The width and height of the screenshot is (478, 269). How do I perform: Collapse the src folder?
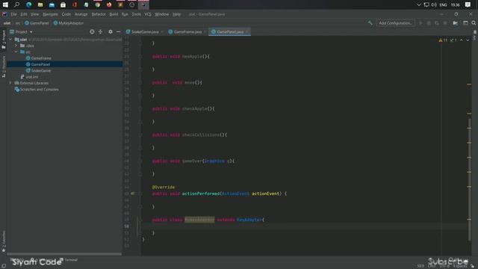16,52
